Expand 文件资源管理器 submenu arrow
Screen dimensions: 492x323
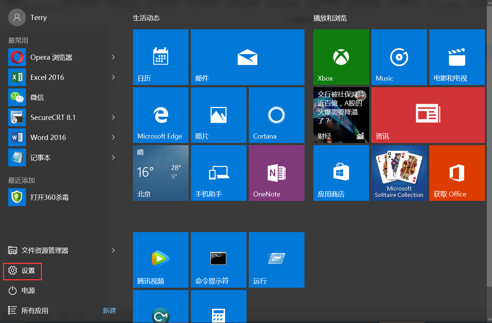(x=113, y=250)
